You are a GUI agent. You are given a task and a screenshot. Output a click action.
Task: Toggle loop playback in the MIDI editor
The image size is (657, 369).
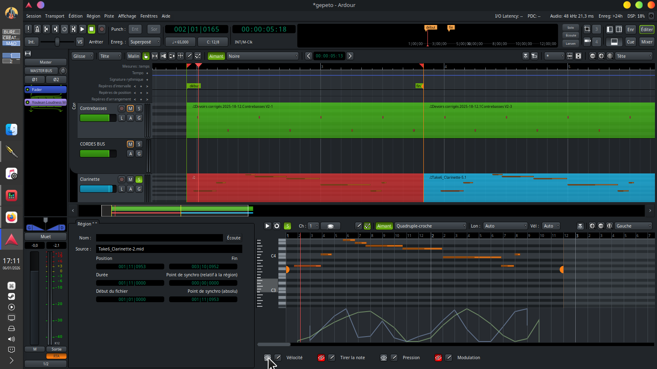277,226
